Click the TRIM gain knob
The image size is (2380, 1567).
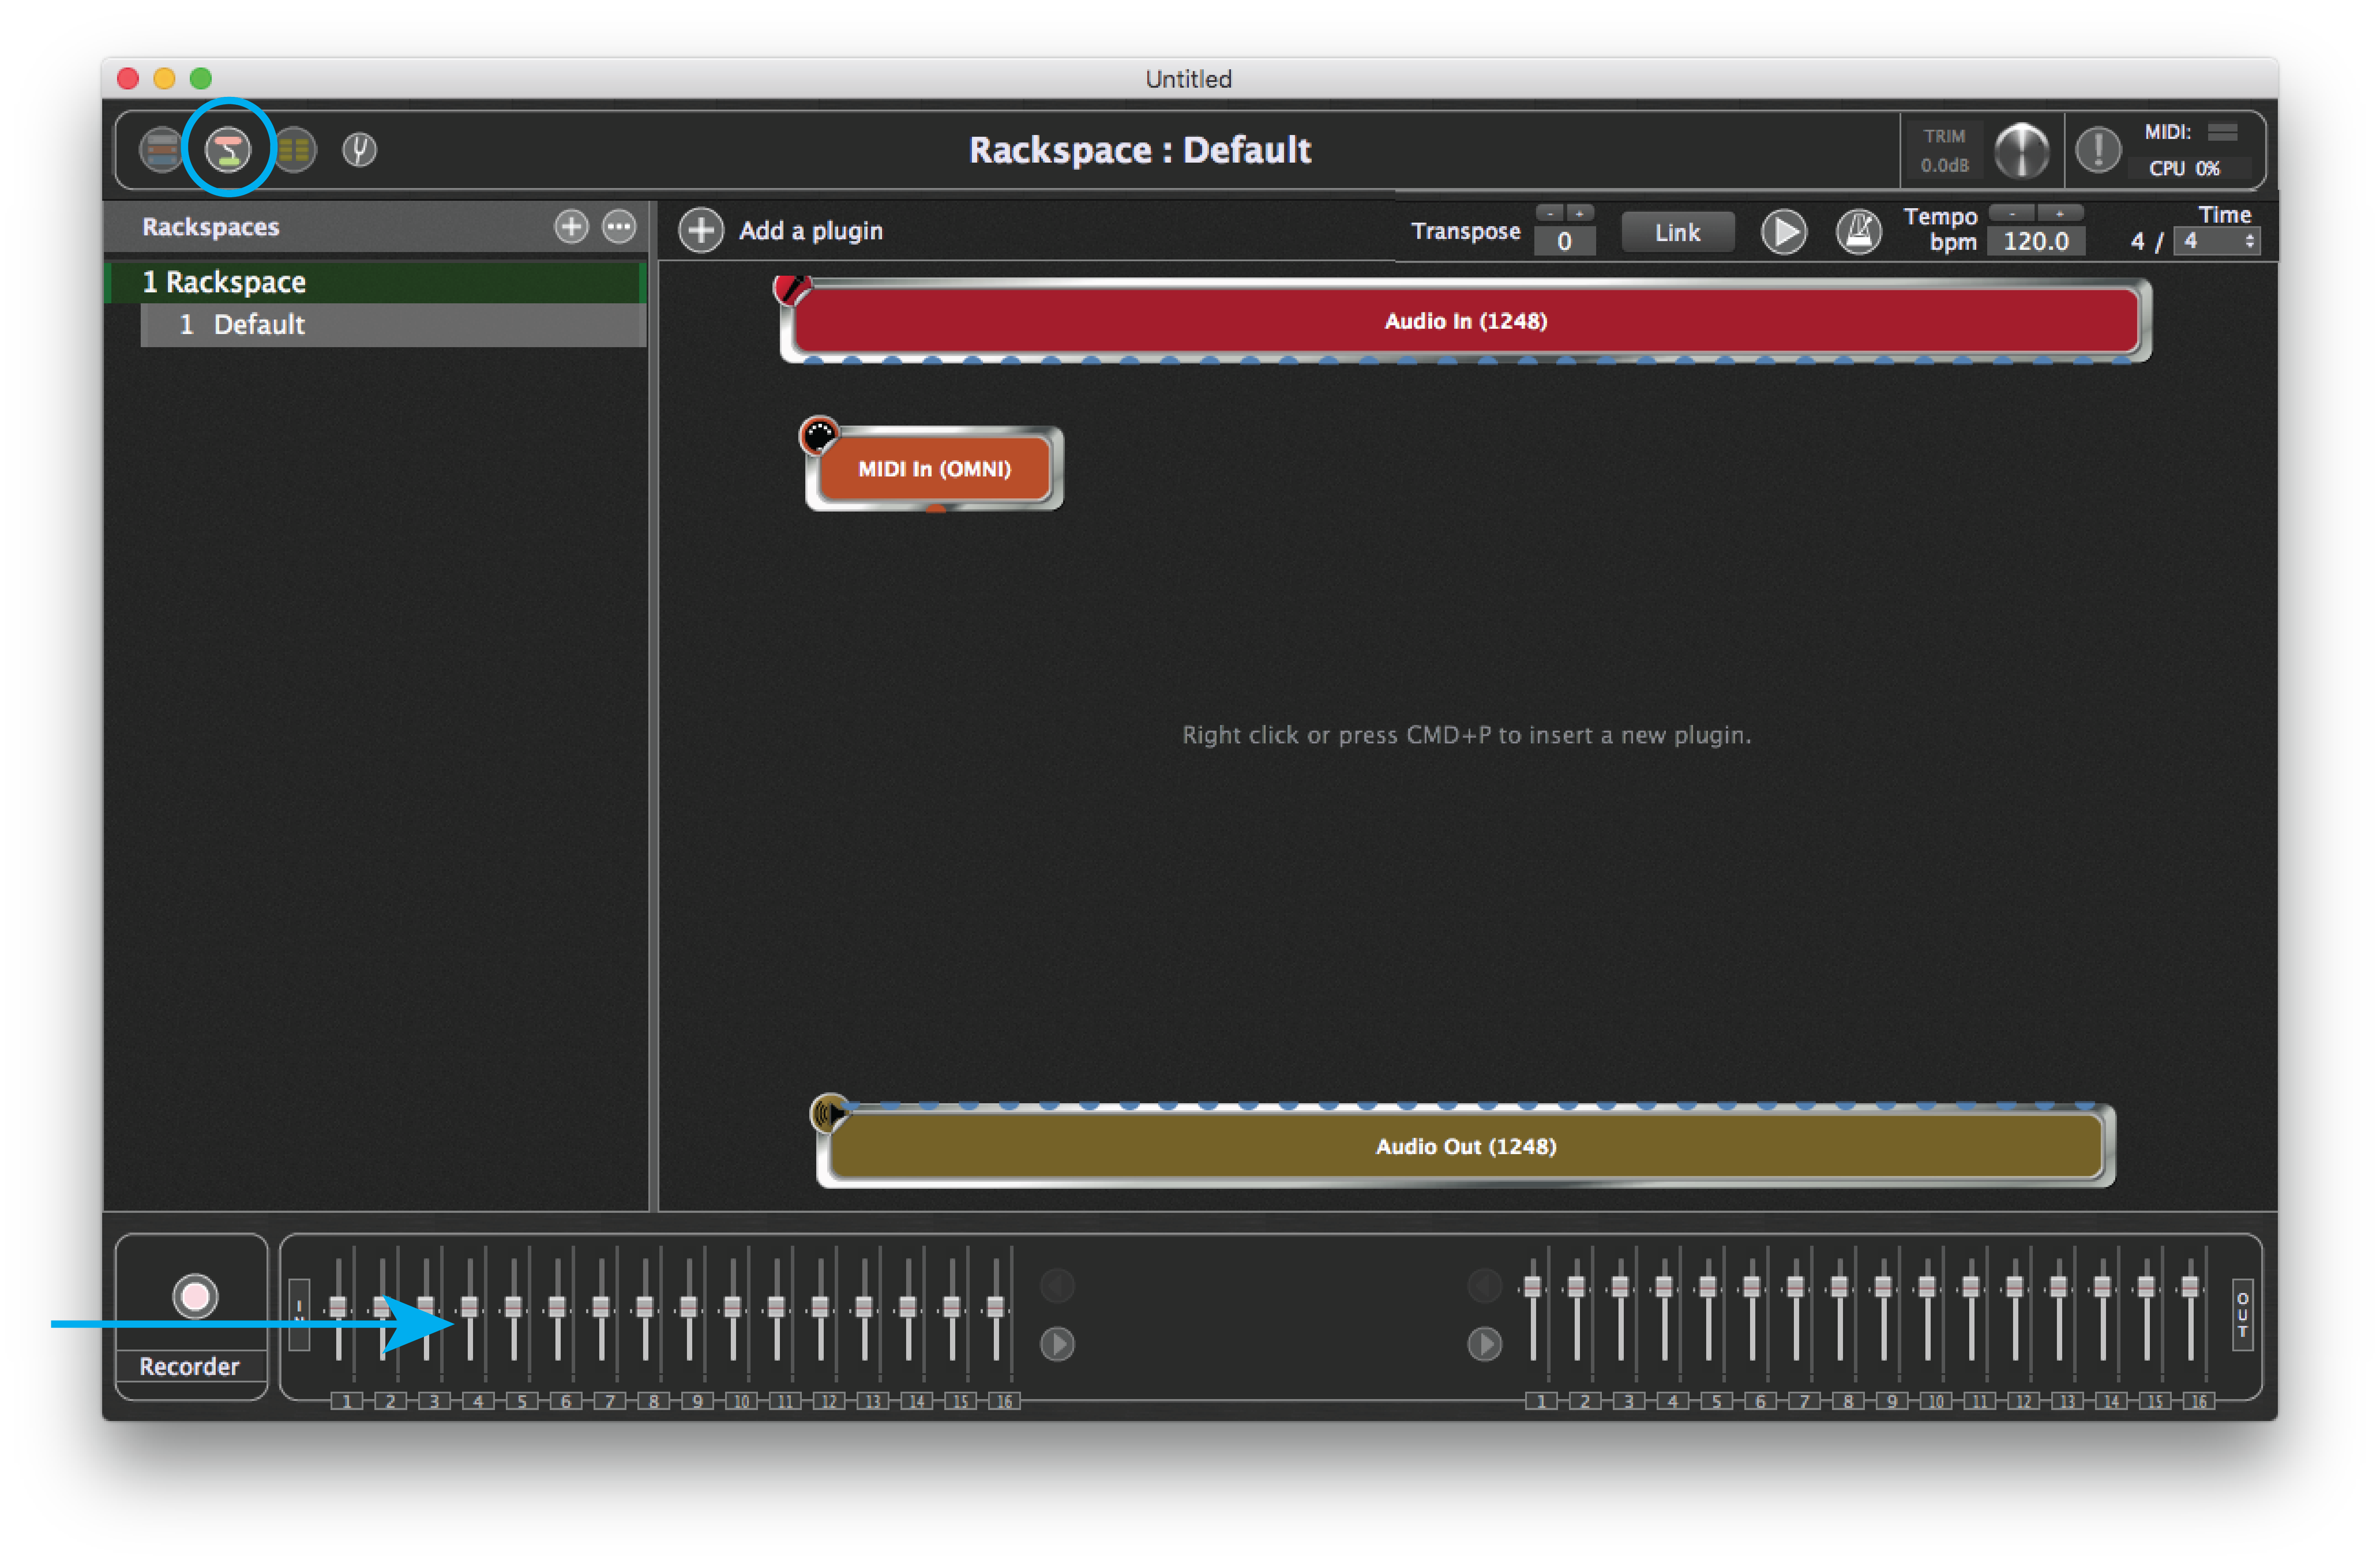coord(2021,150)
